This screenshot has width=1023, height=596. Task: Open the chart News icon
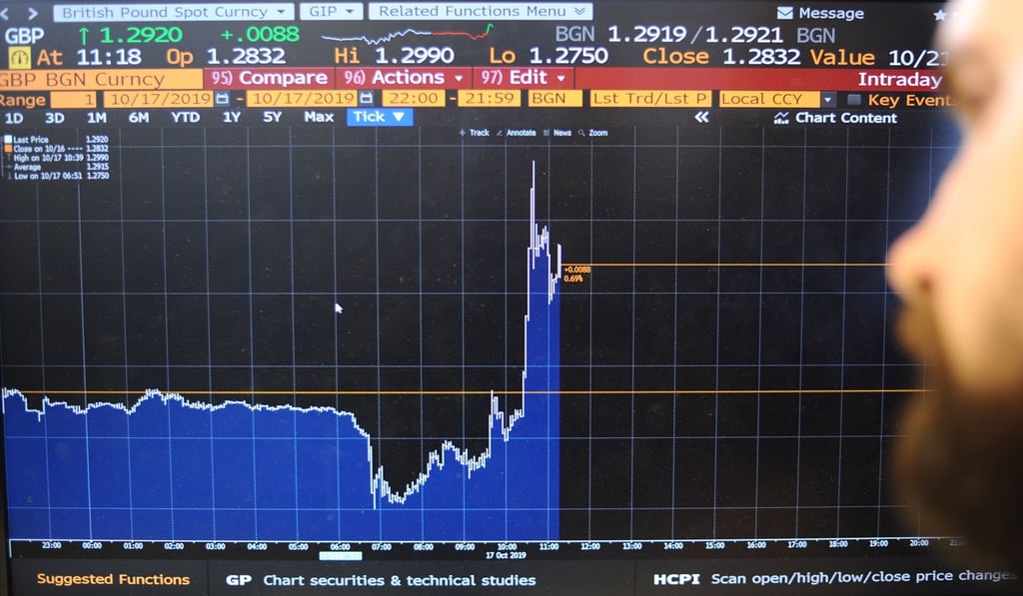(x=547, y=133)
